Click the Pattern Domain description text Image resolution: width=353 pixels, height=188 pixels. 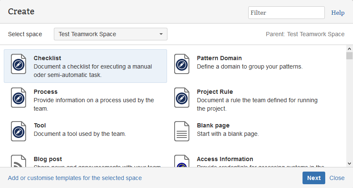249,66
